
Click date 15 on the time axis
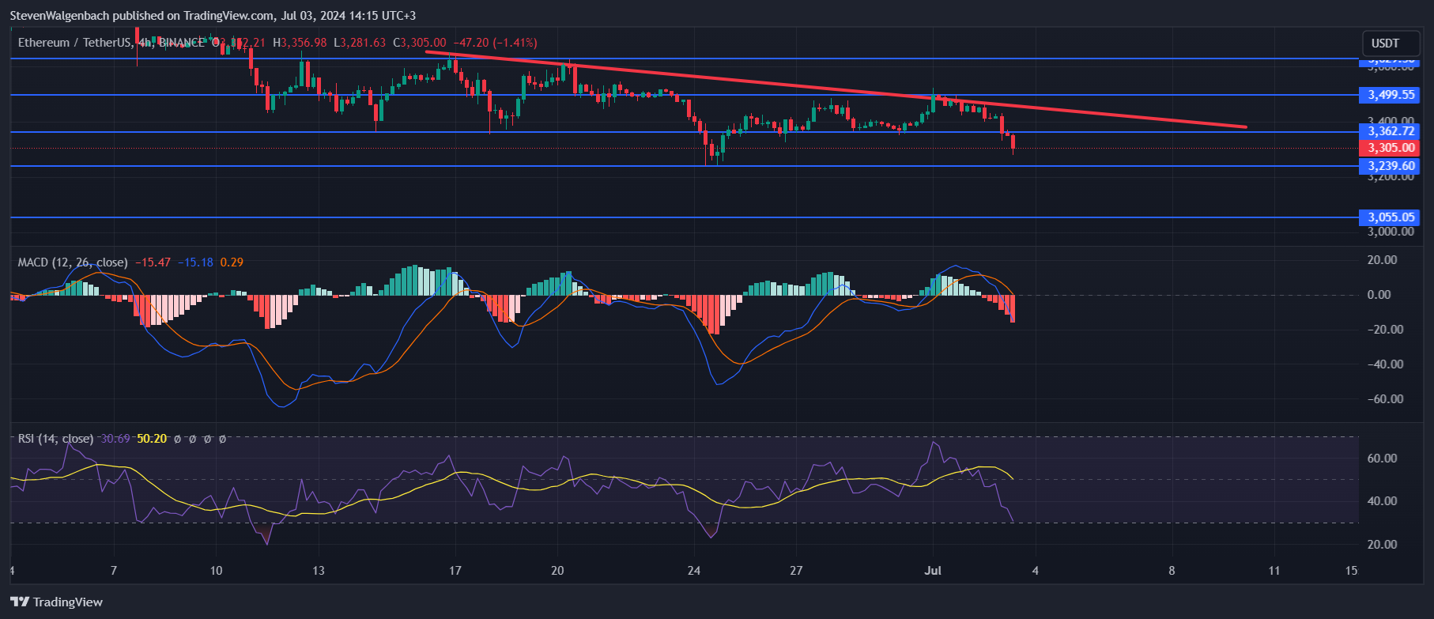click(x=1351, y=571)
